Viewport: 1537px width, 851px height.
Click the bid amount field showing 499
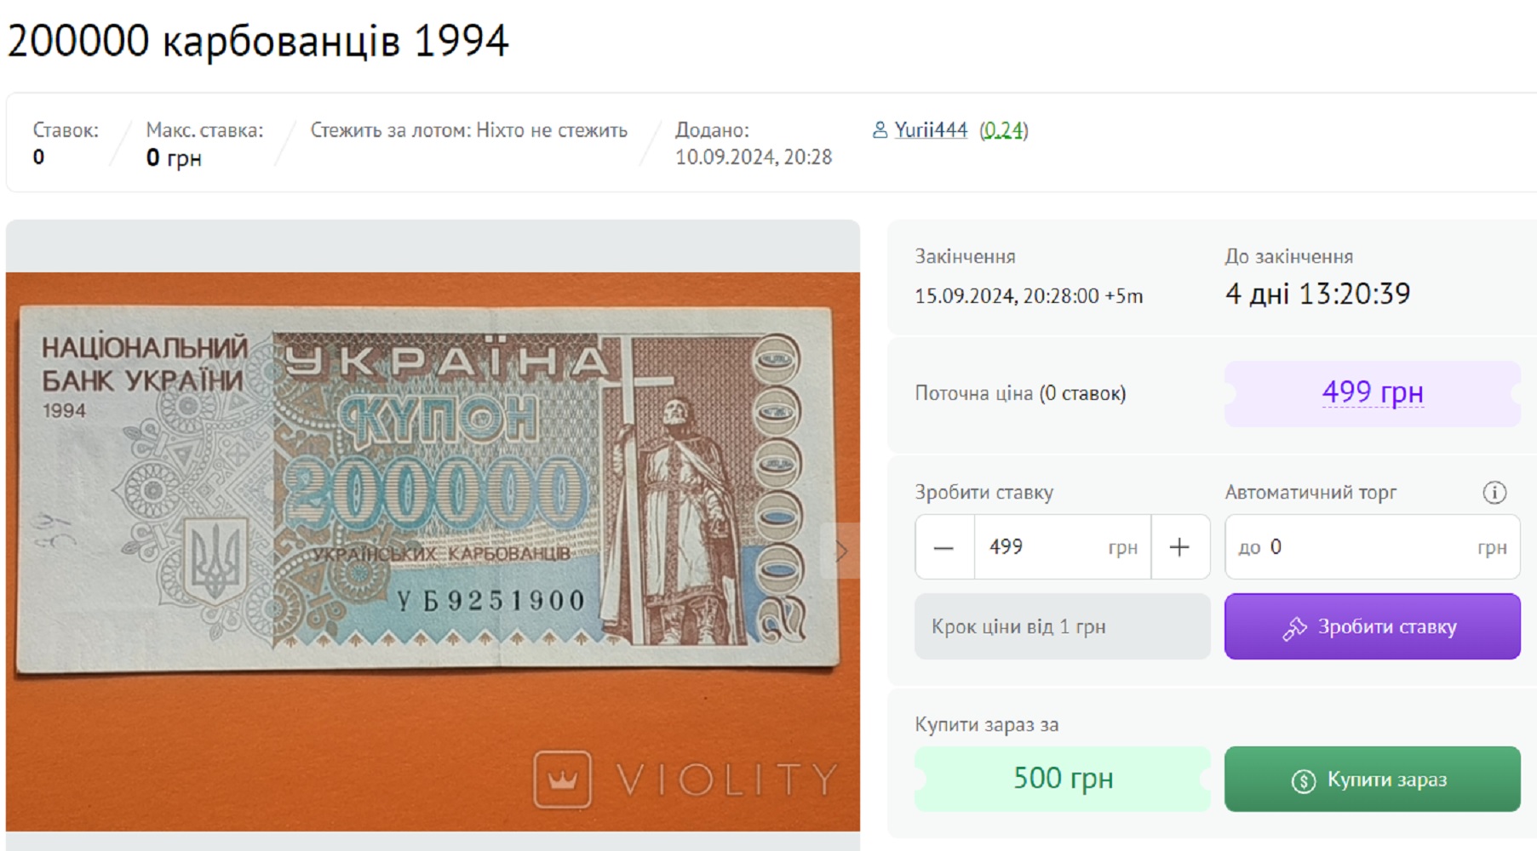pyautogui.click(x=1063, y=547)
